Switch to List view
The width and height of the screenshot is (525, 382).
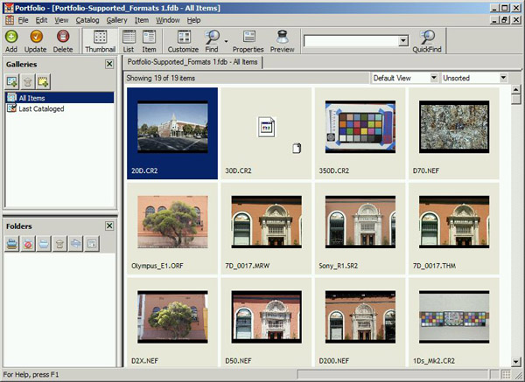(x=129, y=41)
